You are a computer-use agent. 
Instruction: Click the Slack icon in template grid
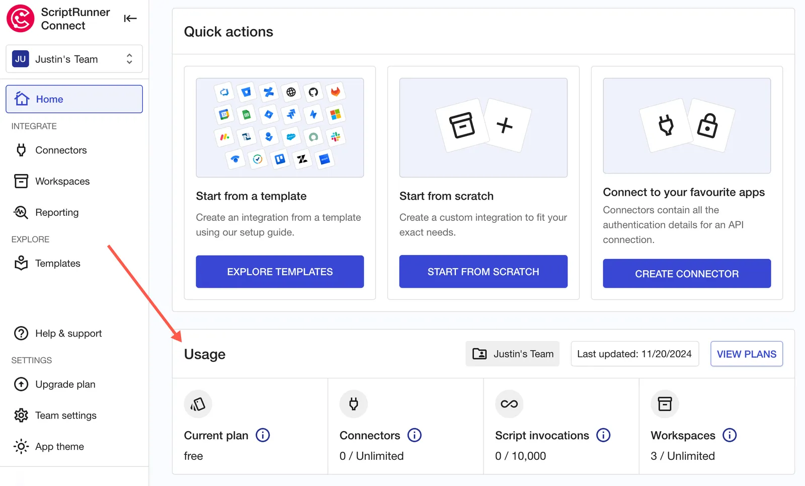tap(336, 136)
